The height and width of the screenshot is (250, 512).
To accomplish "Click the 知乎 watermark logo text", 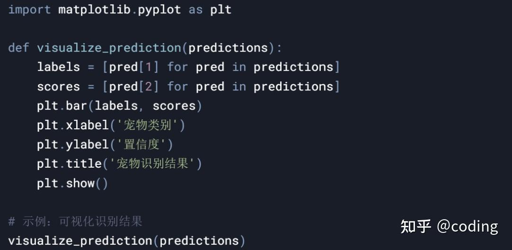I will tap(415, 226).
